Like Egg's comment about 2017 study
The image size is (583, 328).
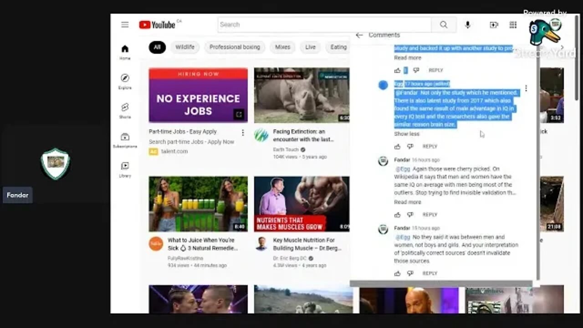[x=398, y=146]
